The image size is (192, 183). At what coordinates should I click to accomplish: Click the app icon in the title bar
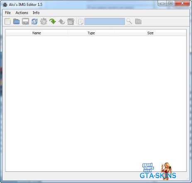click(5, 5)
